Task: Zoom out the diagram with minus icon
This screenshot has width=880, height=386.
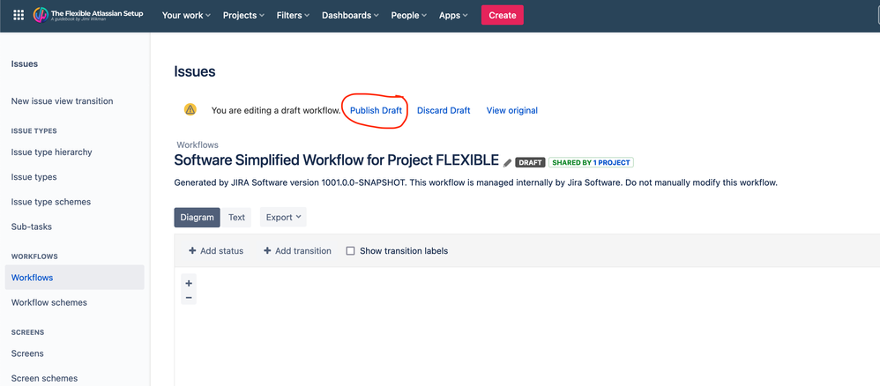Action: tap(189, 297)
